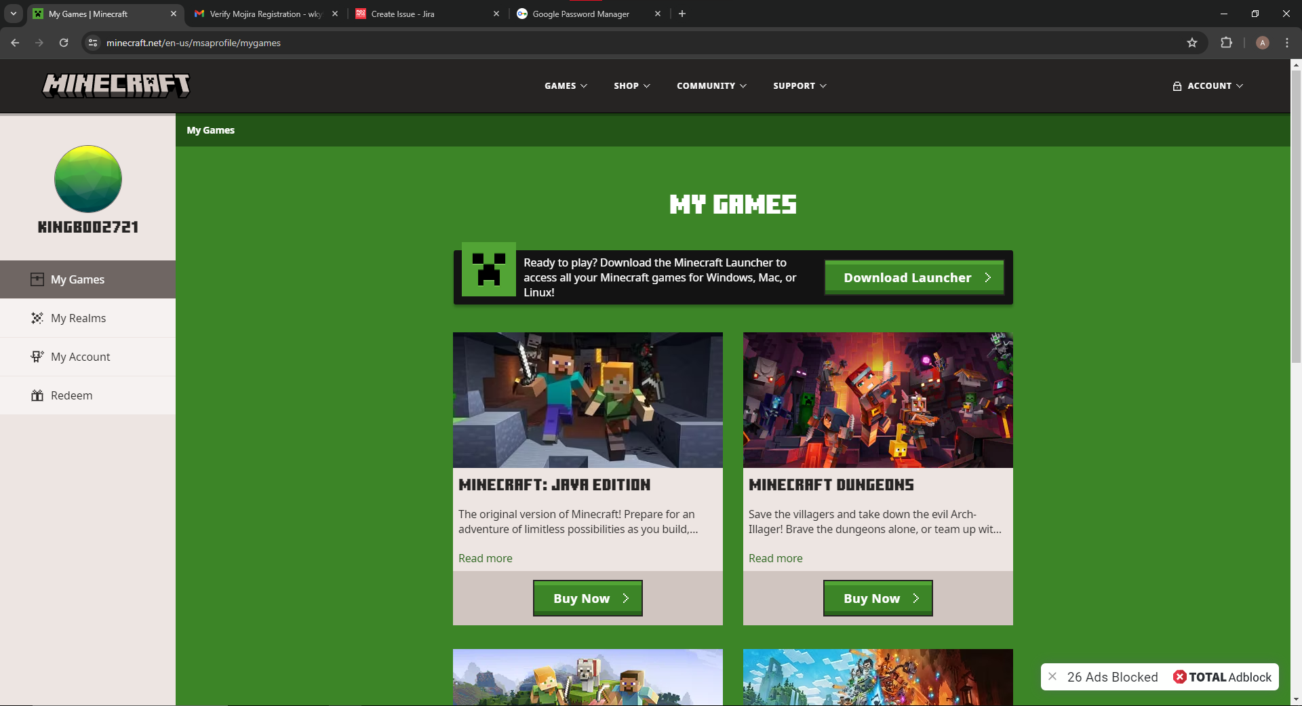Dismiss the Total Adblock notification

[x=1052, y=677]
